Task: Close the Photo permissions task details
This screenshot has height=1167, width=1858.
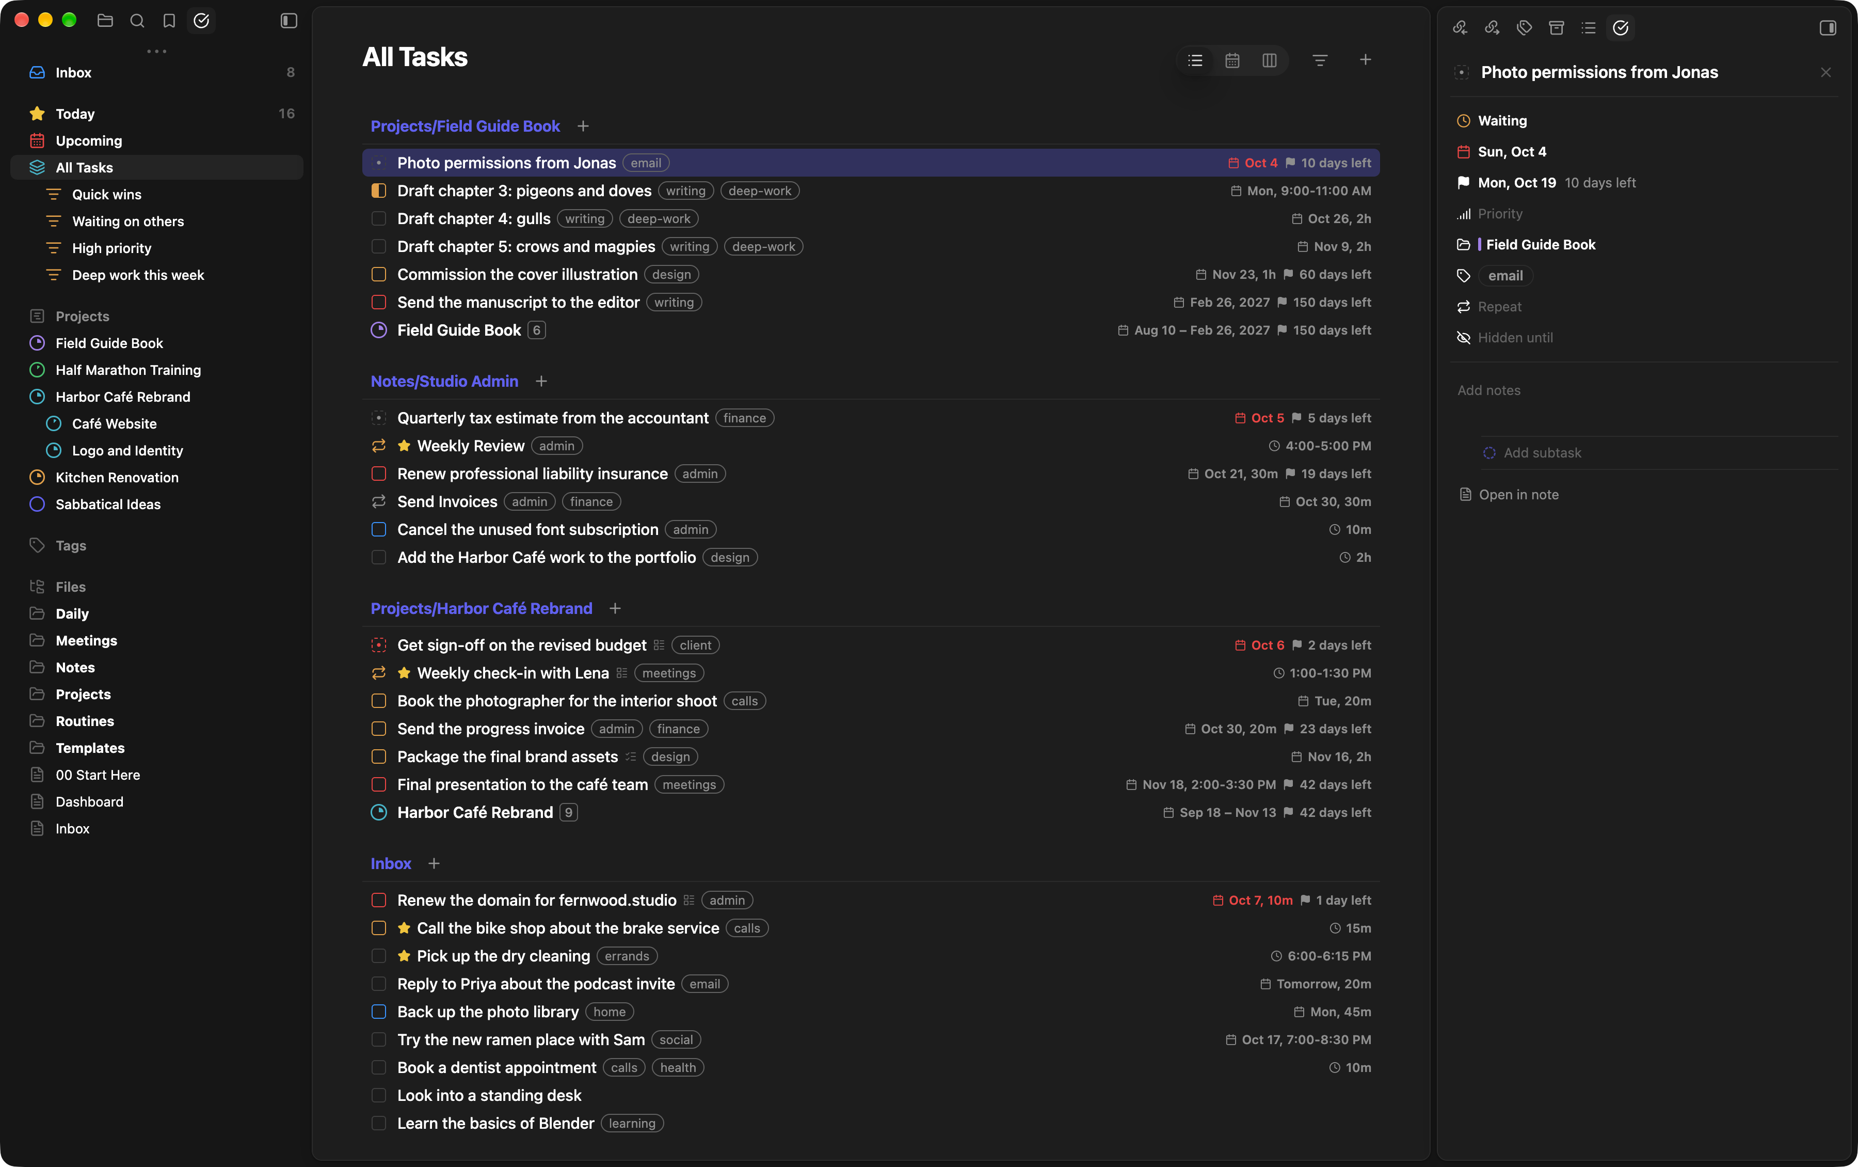Action: pos(1825,73)
